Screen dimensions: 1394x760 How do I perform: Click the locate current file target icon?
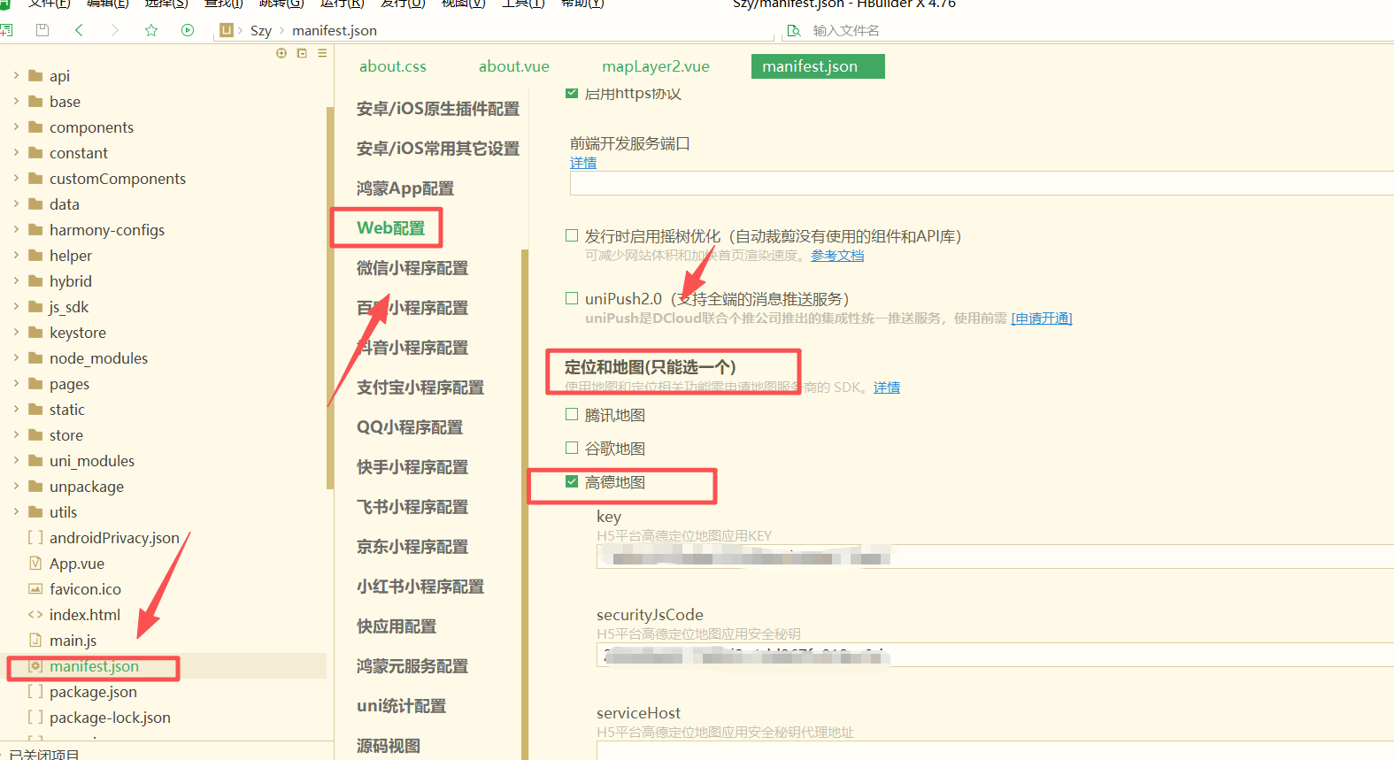pos(281,53)
